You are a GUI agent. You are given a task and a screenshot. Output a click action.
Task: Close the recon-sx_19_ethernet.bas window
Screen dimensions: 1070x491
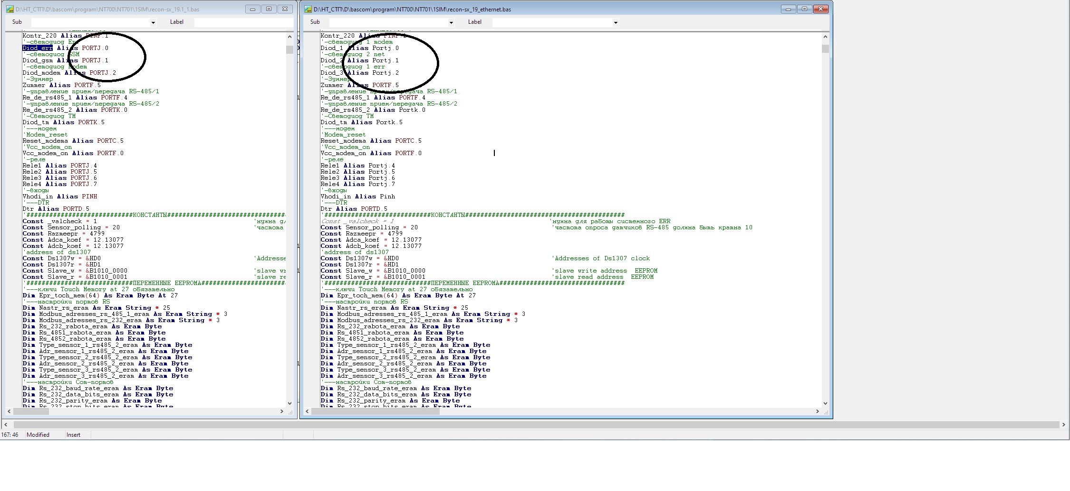coord(821,9)
